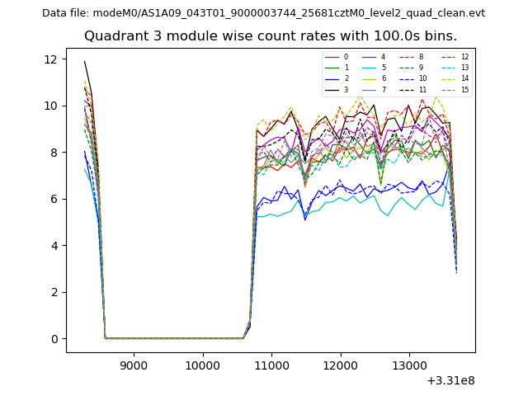Click legend label 11

(423, 89)
